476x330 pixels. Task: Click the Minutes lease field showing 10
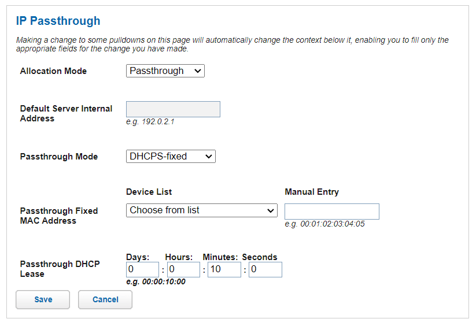click(x=224, y=270)
